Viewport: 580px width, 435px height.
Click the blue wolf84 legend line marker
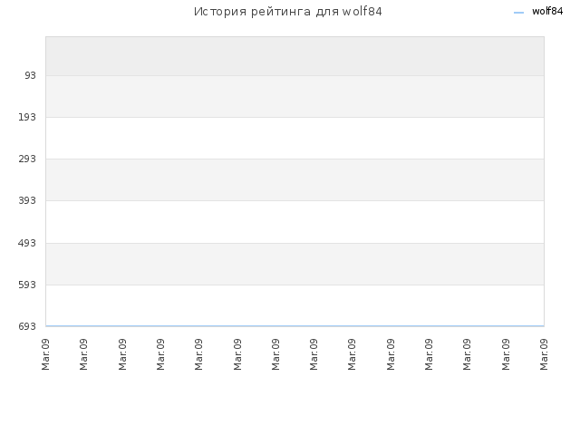pyautogui.click(x=518, y=13)
